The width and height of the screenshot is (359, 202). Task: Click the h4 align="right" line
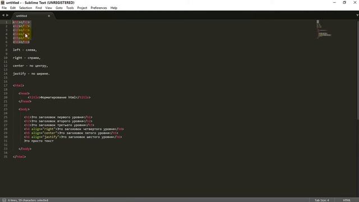click(74, 129)
